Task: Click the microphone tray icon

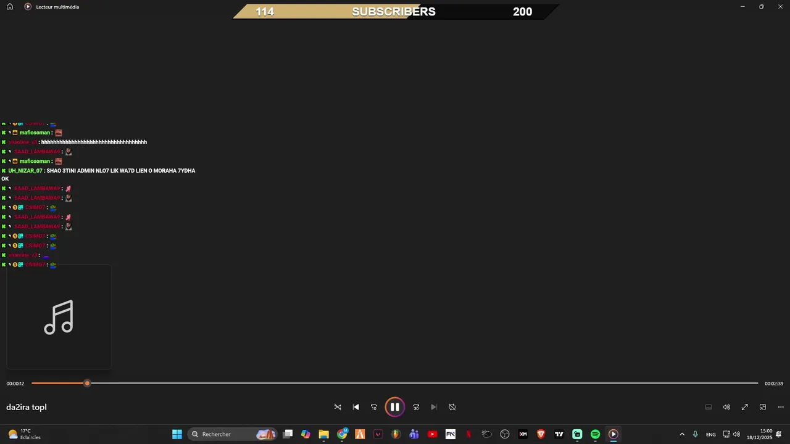Action: (x=696, y=434)
